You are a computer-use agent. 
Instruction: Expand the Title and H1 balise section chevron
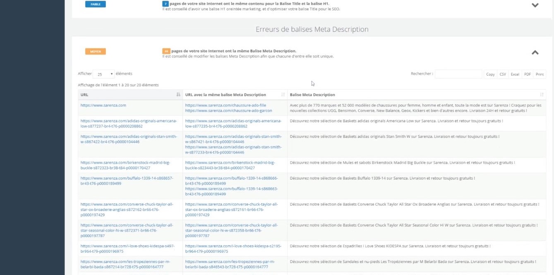point(535,5)
